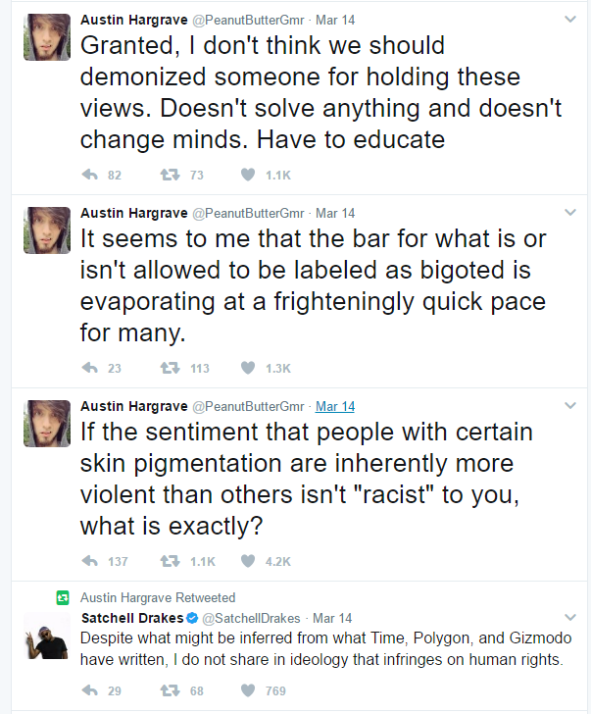Click Austin Hargrave's avatar on the top tweet
This screenshot has height=714, width=591.
47,37
